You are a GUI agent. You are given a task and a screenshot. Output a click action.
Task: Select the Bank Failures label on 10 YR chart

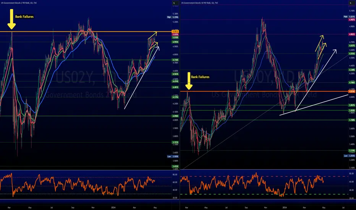click(x=200, y=77)
